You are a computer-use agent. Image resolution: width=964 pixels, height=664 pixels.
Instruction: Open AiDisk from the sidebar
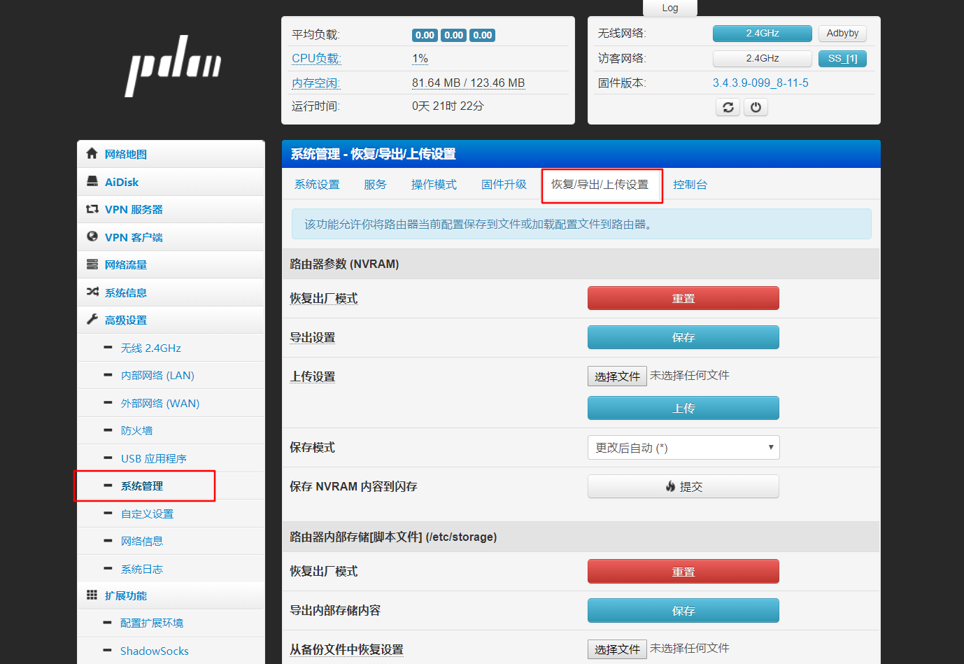tap(122, 182)
